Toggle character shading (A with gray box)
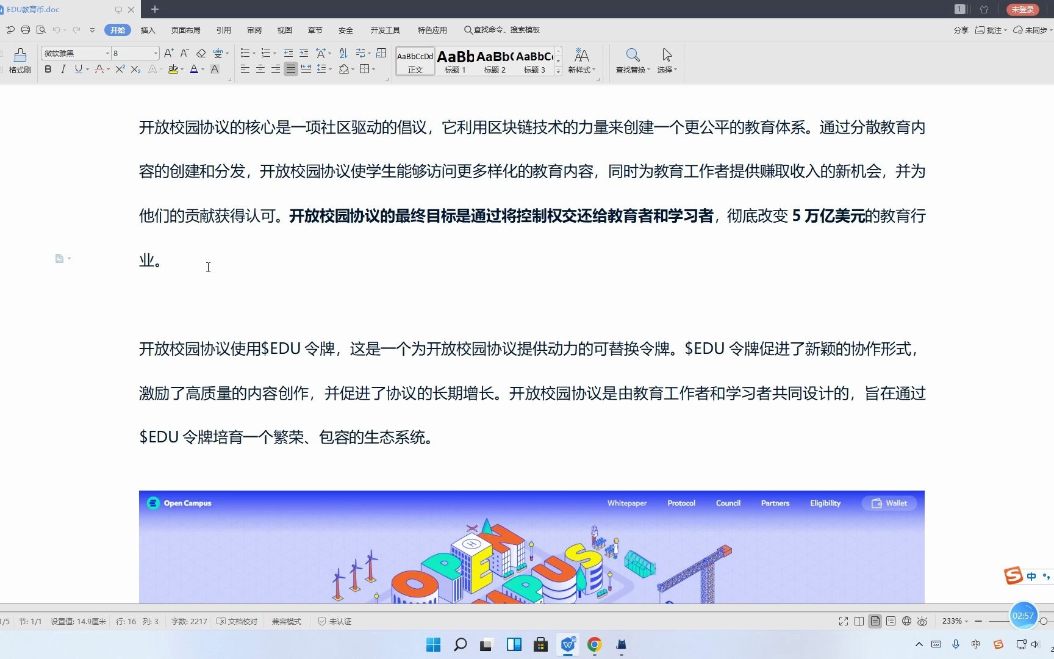This screenshot has height=659, width=1054. (215, 69)
